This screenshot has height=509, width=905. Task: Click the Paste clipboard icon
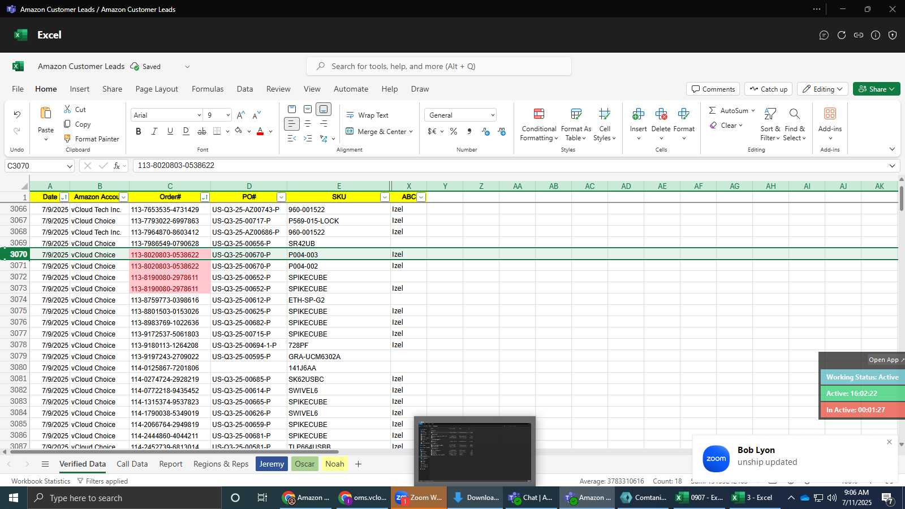pyautogui.click(x=46, y=113)
